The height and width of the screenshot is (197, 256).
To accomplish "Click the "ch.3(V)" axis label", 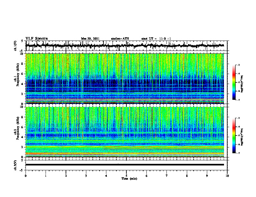I will [16, 165].
